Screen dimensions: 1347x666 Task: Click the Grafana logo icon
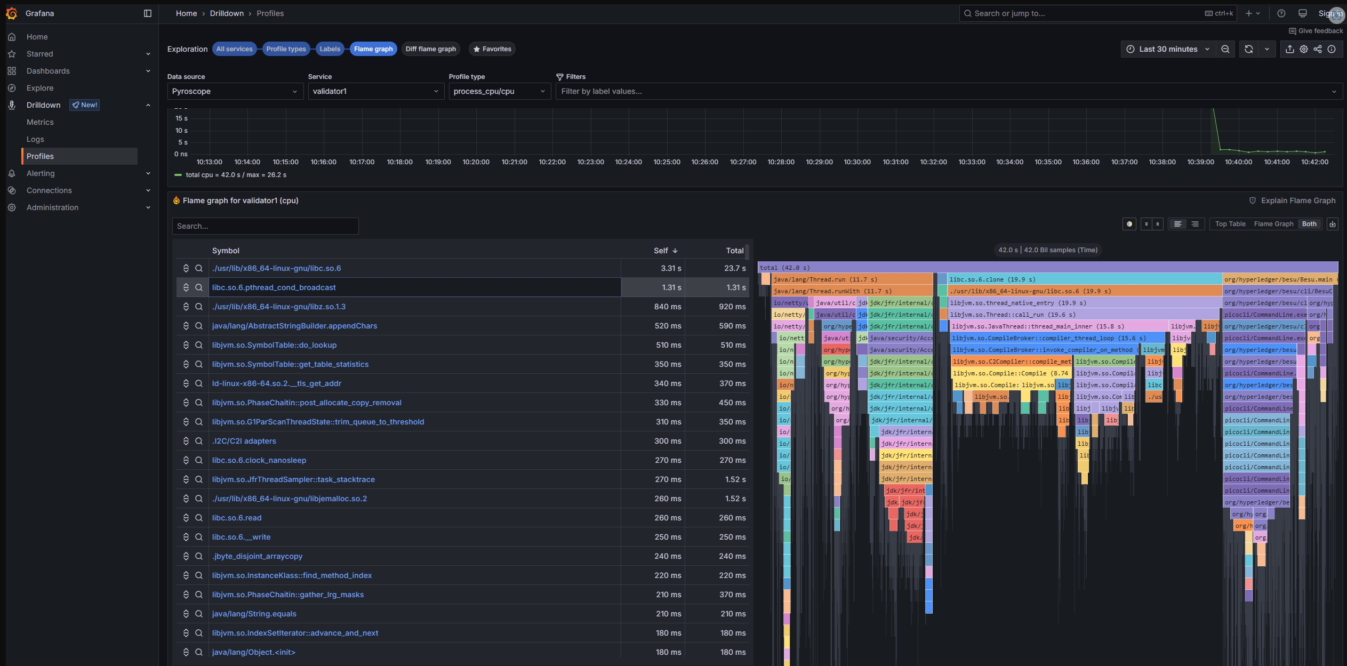[x=12, y=13]
